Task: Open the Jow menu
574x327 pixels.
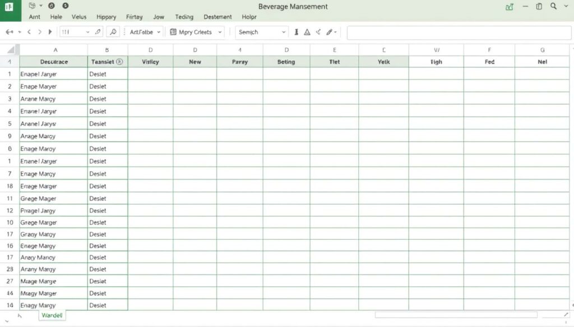Action: (x=159, y=17)
